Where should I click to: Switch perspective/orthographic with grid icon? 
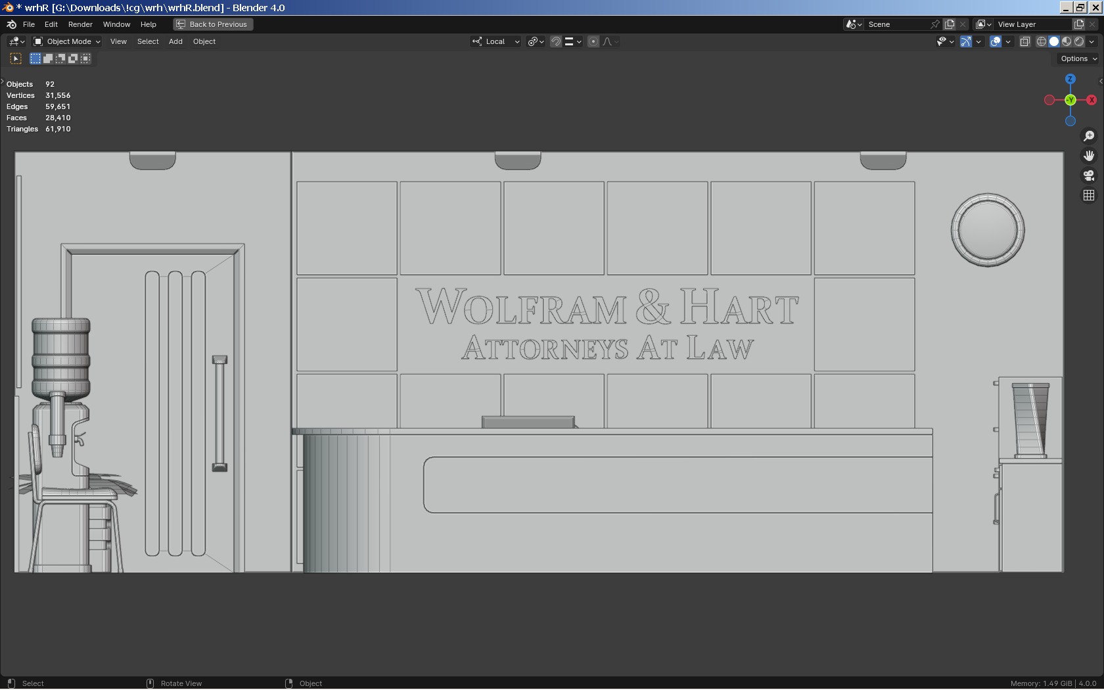pos(1089,195)
